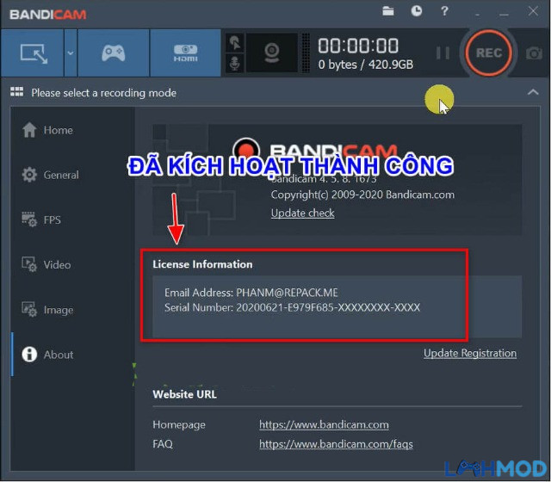This screenshot has height=482, width=551.
Task: Click the pause recording button
Action: [443, 53]
